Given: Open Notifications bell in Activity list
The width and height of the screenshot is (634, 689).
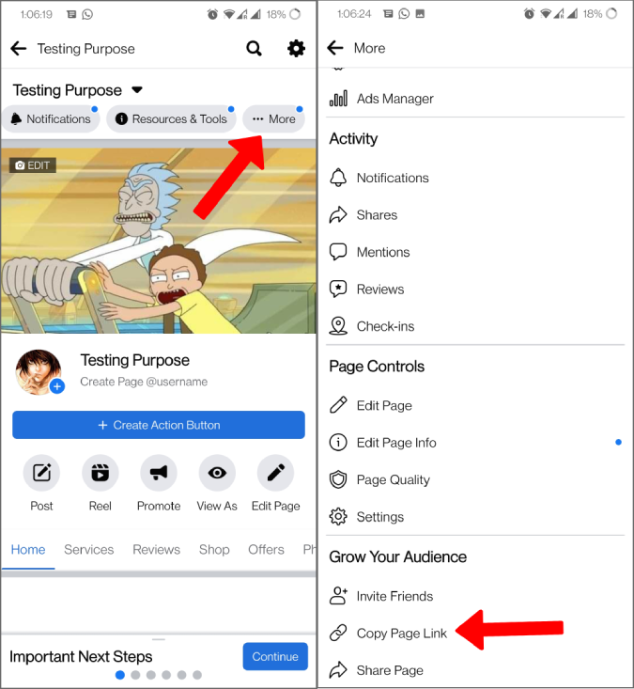Looking at the screenshot, I should (x=338, y=178).
